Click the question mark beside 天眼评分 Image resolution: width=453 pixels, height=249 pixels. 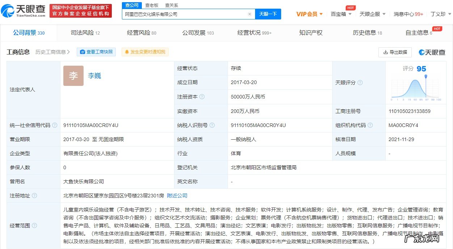tap(359, 83)
